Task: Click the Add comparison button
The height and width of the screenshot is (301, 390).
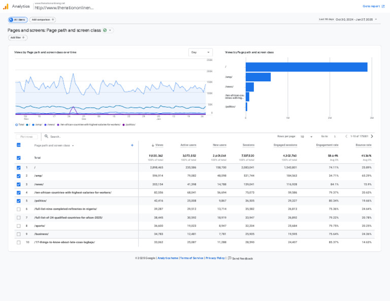Action: [x=43, y=20]
